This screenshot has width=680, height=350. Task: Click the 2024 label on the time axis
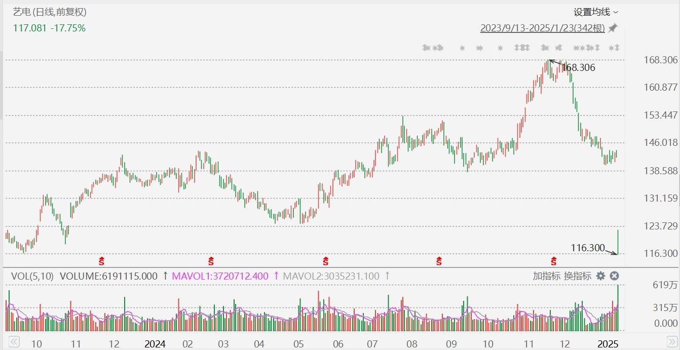point(155,344)
